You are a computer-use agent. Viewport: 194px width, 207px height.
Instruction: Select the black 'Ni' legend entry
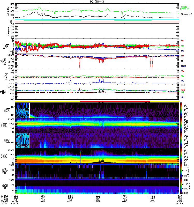(182, 61)
